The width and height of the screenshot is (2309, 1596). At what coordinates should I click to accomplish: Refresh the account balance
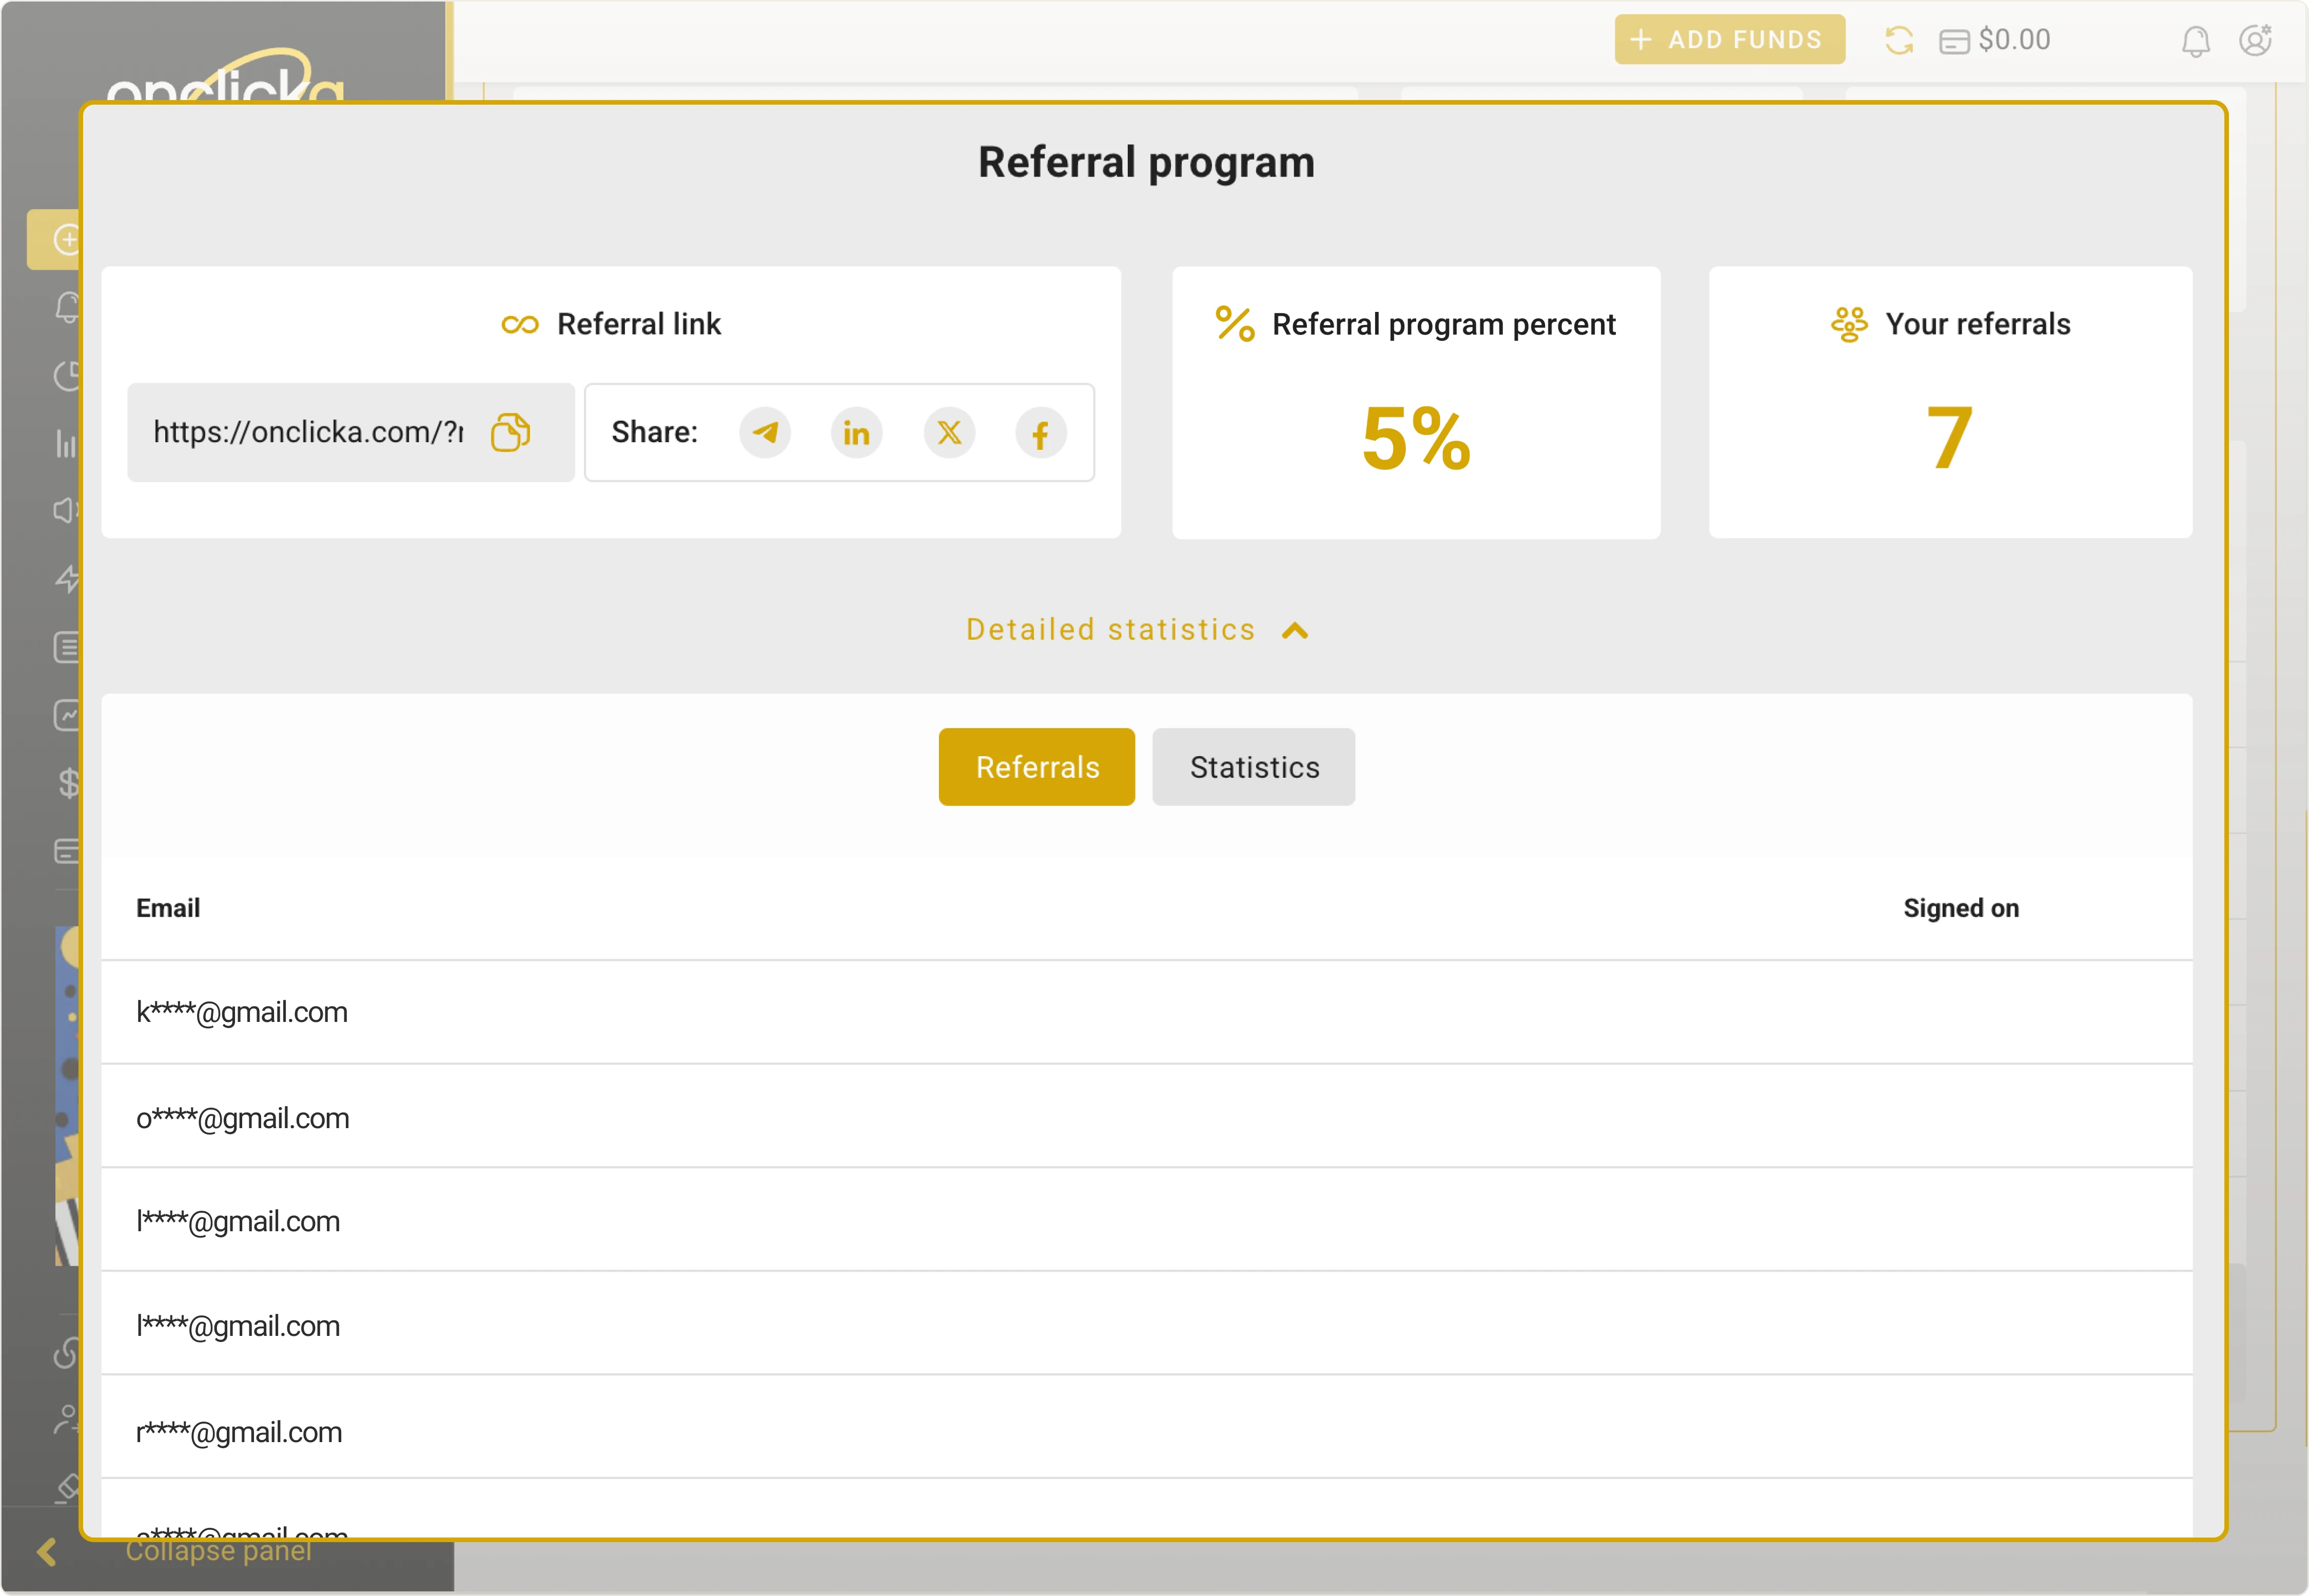coord(1900,39)
